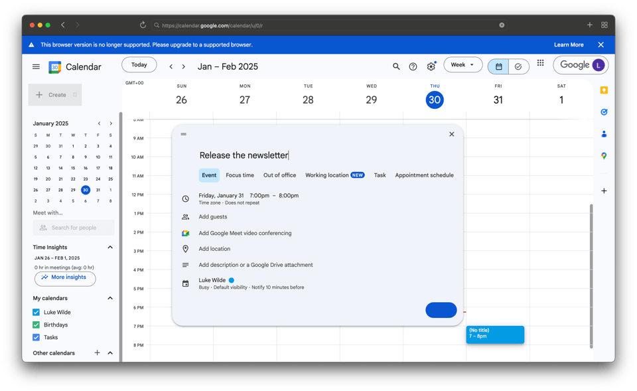
Task: Click the blue calendar color dot by Luke Wilde
Action: point(232,280)
